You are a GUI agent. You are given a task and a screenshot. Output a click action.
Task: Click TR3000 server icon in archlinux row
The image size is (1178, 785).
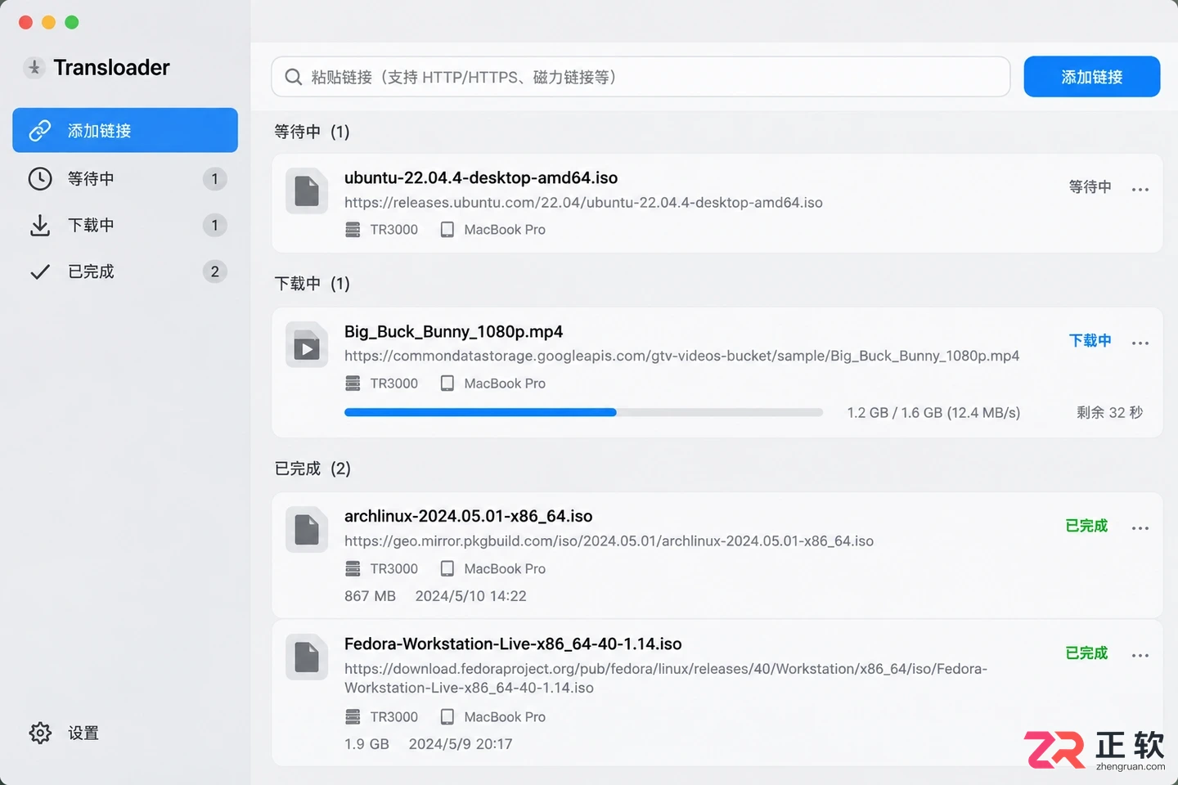[353, 568]
